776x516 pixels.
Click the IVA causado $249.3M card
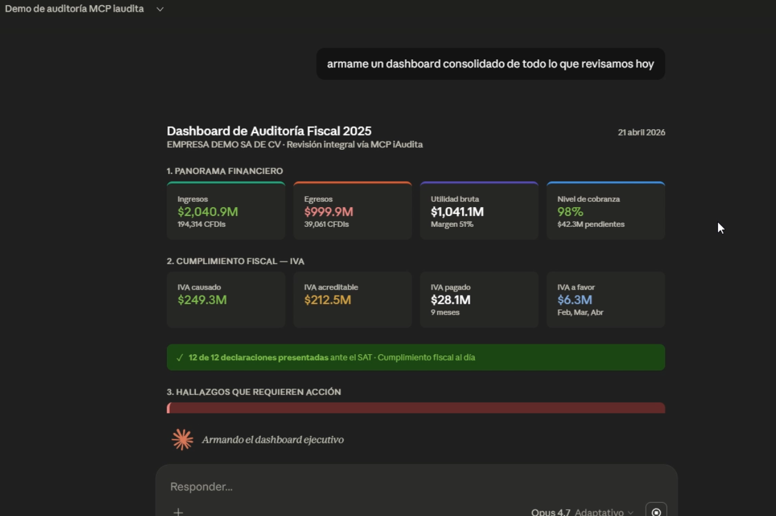point(226,300)
